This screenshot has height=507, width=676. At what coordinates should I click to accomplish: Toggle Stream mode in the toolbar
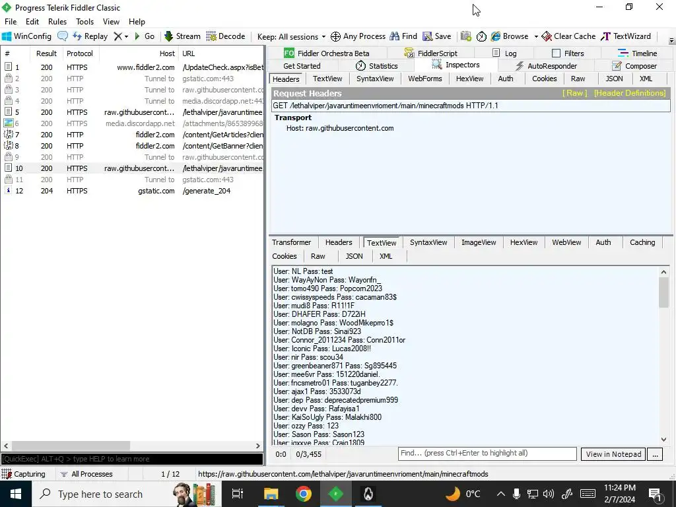182,36
